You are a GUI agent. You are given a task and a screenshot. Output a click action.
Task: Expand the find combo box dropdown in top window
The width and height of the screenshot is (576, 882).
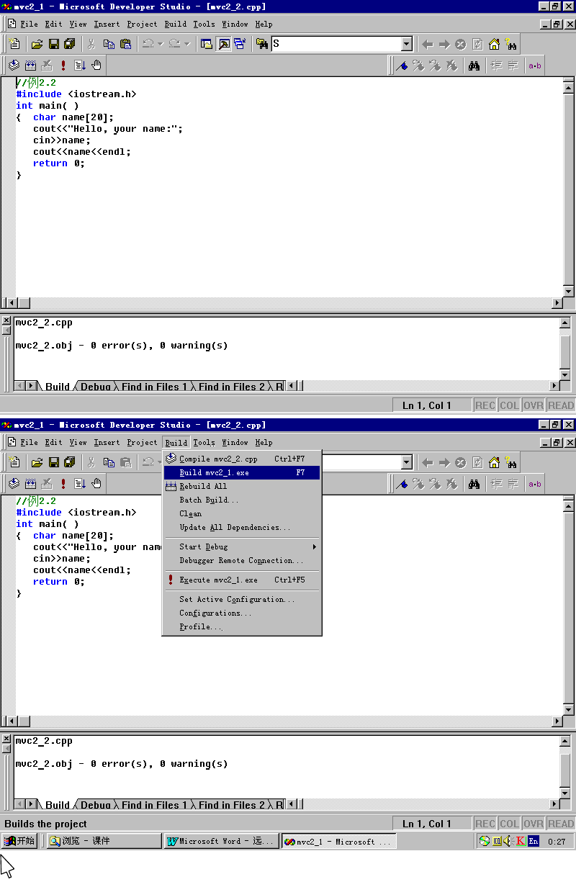[x=406, y=44]
